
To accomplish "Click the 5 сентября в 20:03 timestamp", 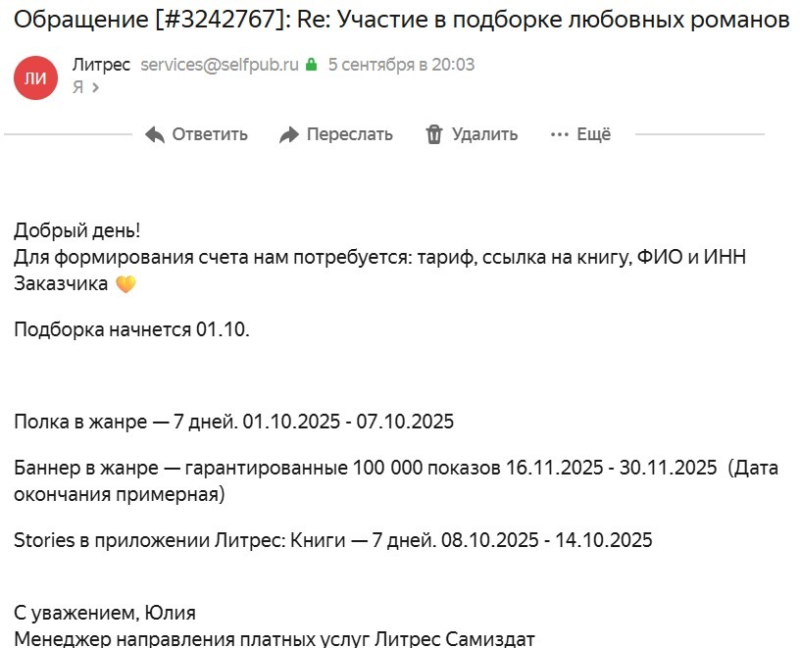I will 401,65.
